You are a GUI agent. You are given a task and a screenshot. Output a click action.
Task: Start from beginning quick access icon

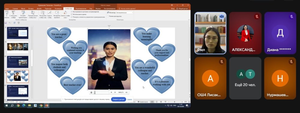pyautogui.click(x=18, y=23)
